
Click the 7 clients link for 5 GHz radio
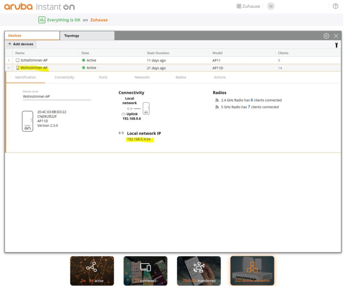[249, 107]
